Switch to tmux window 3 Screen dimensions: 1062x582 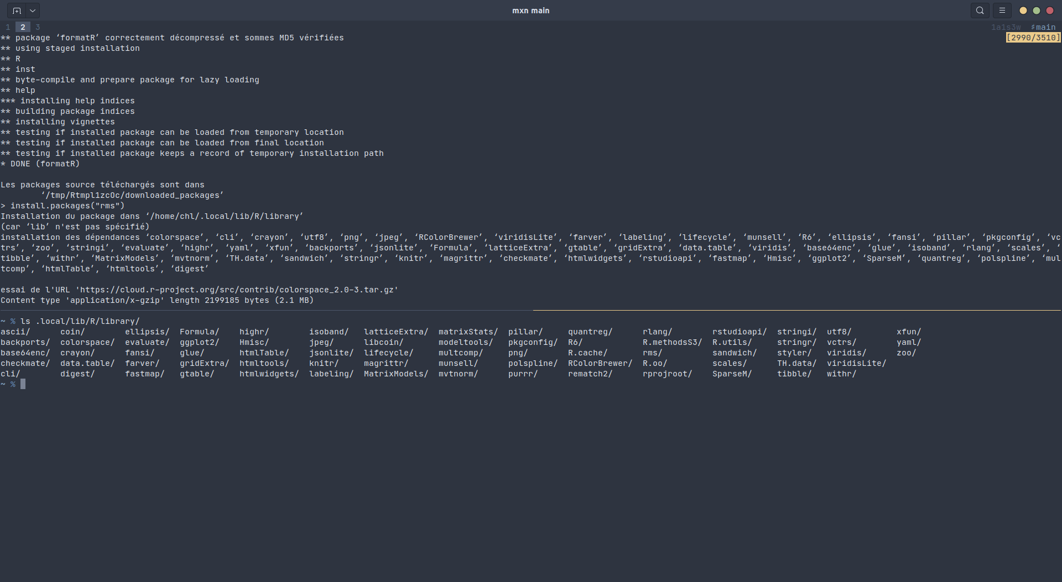(38, 27)
